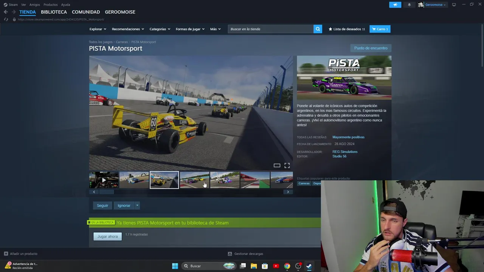
Task: Open Punto de encuentro community hub
Action: point(371,48)
